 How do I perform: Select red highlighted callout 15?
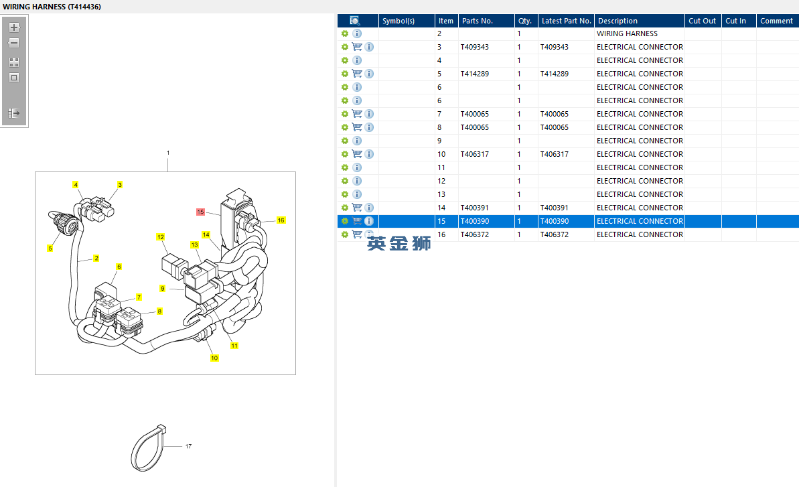200,212
